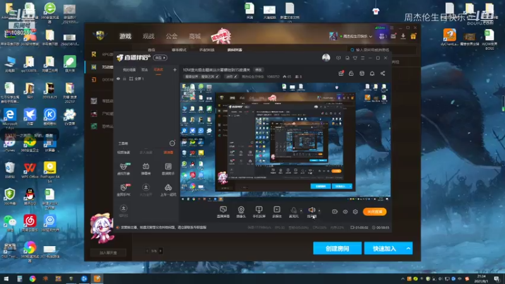Toggle the 全屏1 source eye visibility
505x284 pixels.
[118, 78]
